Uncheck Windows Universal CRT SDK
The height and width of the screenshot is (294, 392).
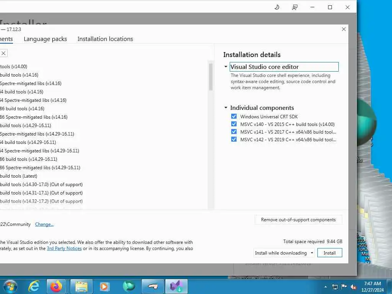click(x=234, y=116)
